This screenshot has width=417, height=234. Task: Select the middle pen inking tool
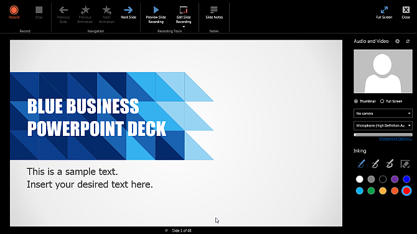tap(375, 164)
